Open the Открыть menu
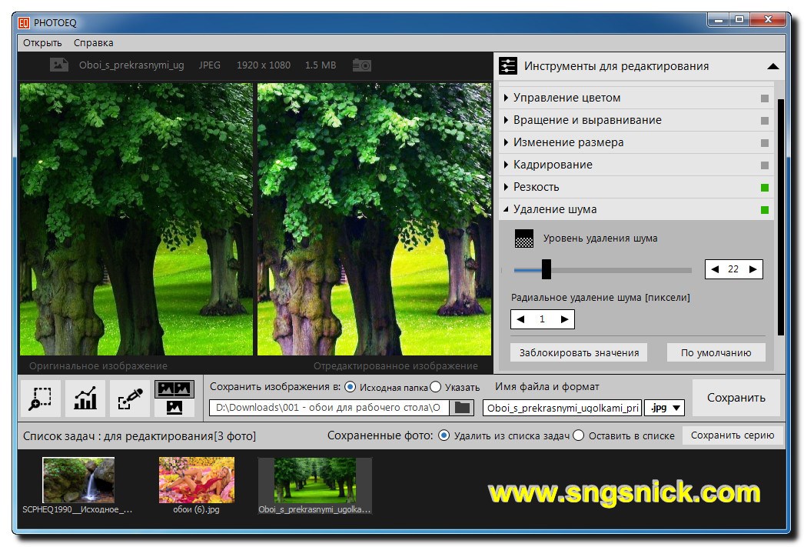Screen dimensions: 804x547 pos(42,42)
